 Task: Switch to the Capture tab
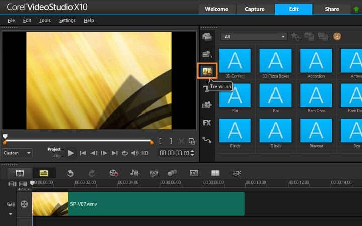point(255,9)
